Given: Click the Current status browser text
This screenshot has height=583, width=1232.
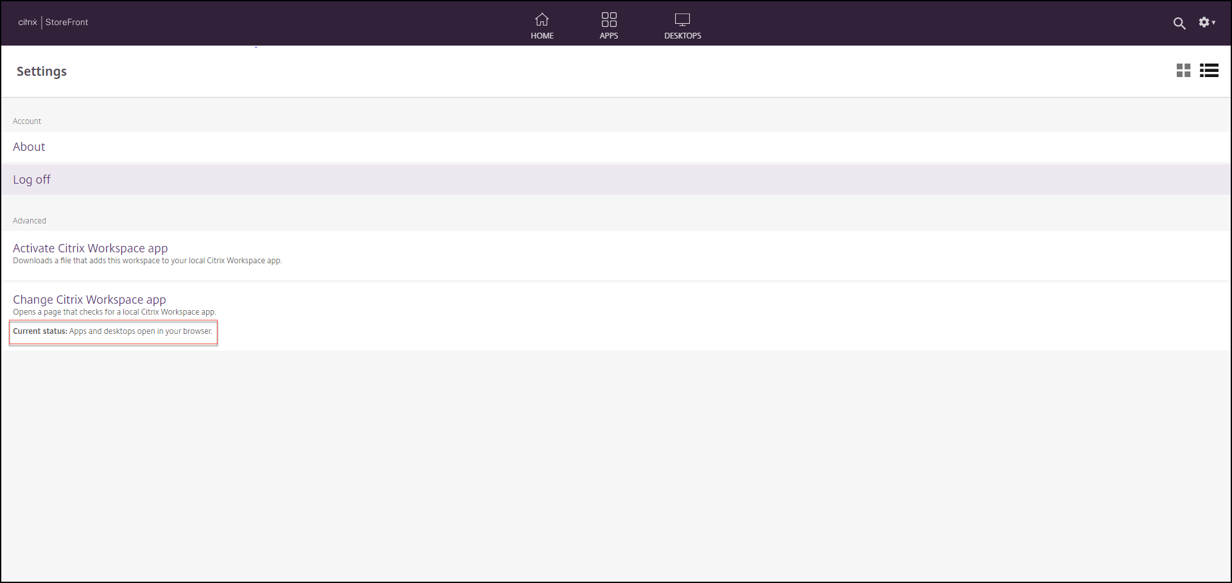Looking at the screenshot, I should [x=112, y=331].
